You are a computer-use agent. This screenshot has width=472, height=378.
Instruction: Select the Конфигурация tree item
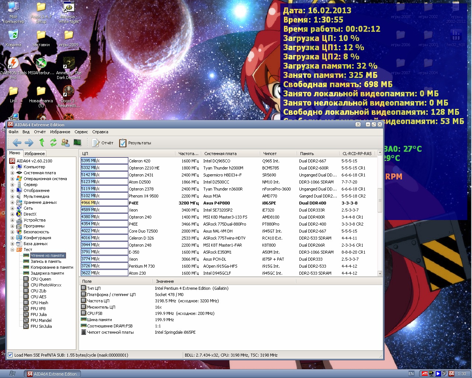coord(37,238)
